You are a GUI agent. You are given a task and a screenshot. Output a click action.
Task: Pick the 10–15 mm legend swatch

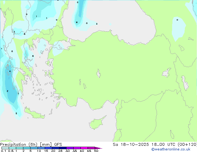tap(41, 148)
